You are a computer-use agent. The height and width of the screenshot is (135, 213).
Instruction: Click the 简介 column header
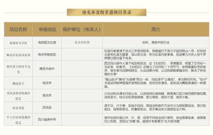pos(156,30)
